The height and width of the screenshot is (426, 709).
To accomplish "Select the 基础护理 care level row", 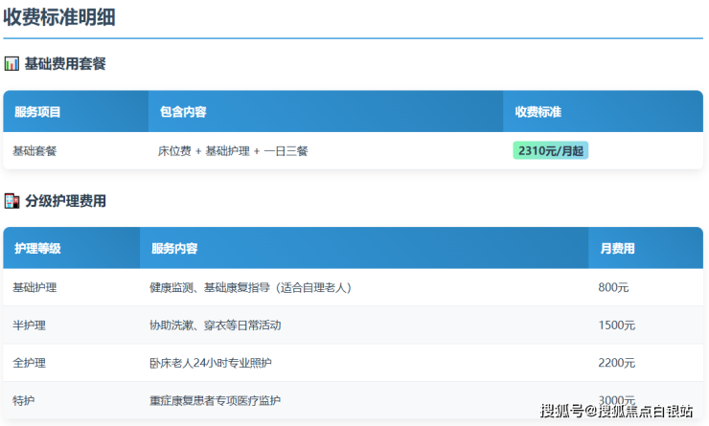I will pos(34,287).
